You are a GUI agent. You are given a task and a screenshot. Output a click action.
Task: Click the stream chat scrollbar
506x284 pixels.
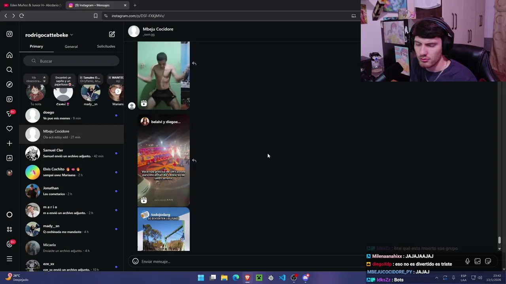499,240
